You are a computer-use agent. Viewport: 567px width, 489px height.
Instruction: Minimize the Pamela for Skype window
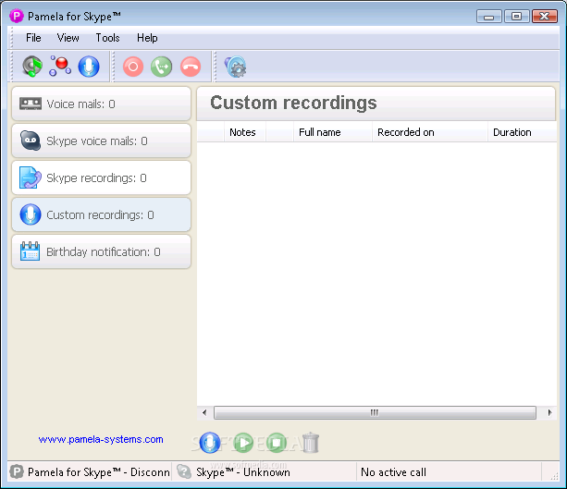(489, 17)
